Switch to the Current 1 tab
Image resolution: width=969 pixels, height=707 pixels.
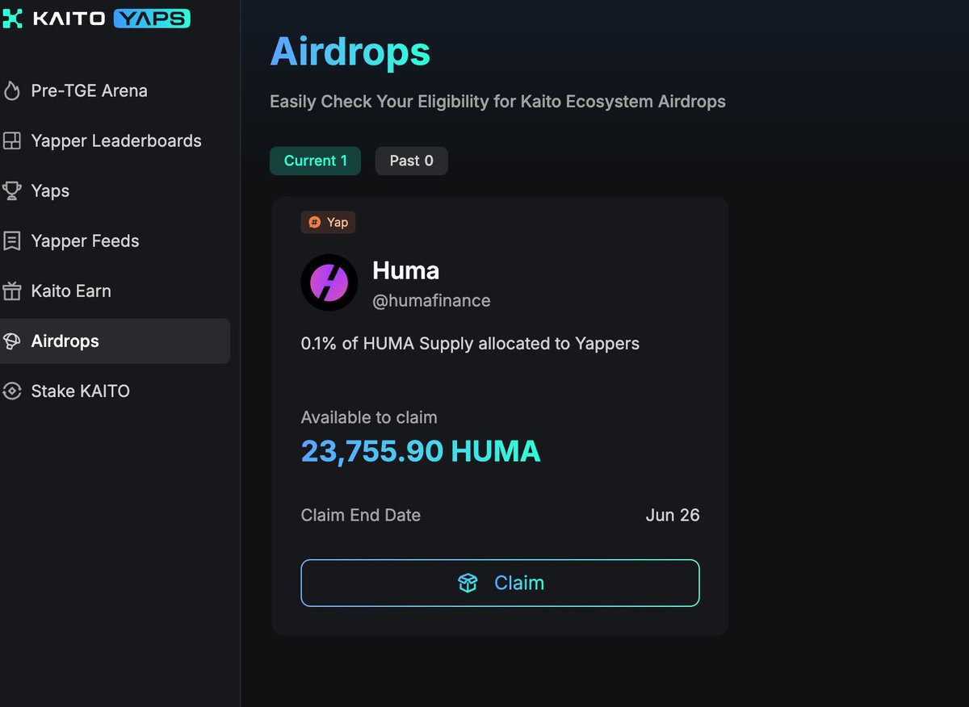pos(315,161)
